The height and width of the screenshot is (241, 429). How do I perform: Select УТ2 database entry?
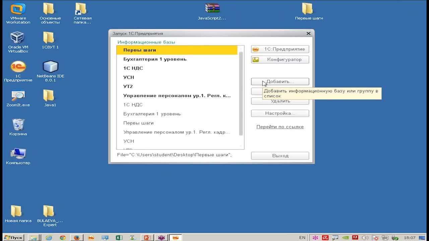[177, 86]
